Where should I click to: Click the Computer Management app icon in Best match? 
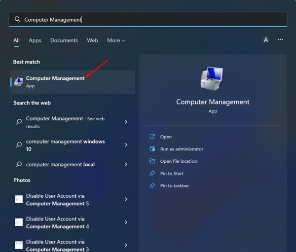pyautogui.click(x=18, y=82)
